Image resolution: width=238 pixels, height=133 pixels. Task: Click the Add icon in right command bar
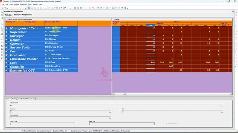coord(236,12)
